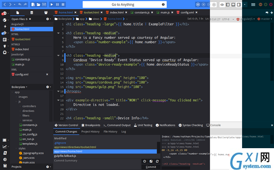This screenshot has width=274, height=170.
Task: Open the Projects panel gear dropdown
Action: point(48,167)
